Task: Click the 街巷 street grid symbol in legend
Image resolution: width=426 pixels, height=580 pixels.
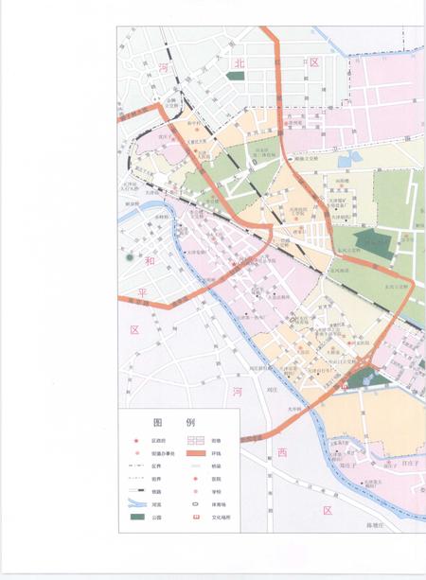Action: [196, 441]
